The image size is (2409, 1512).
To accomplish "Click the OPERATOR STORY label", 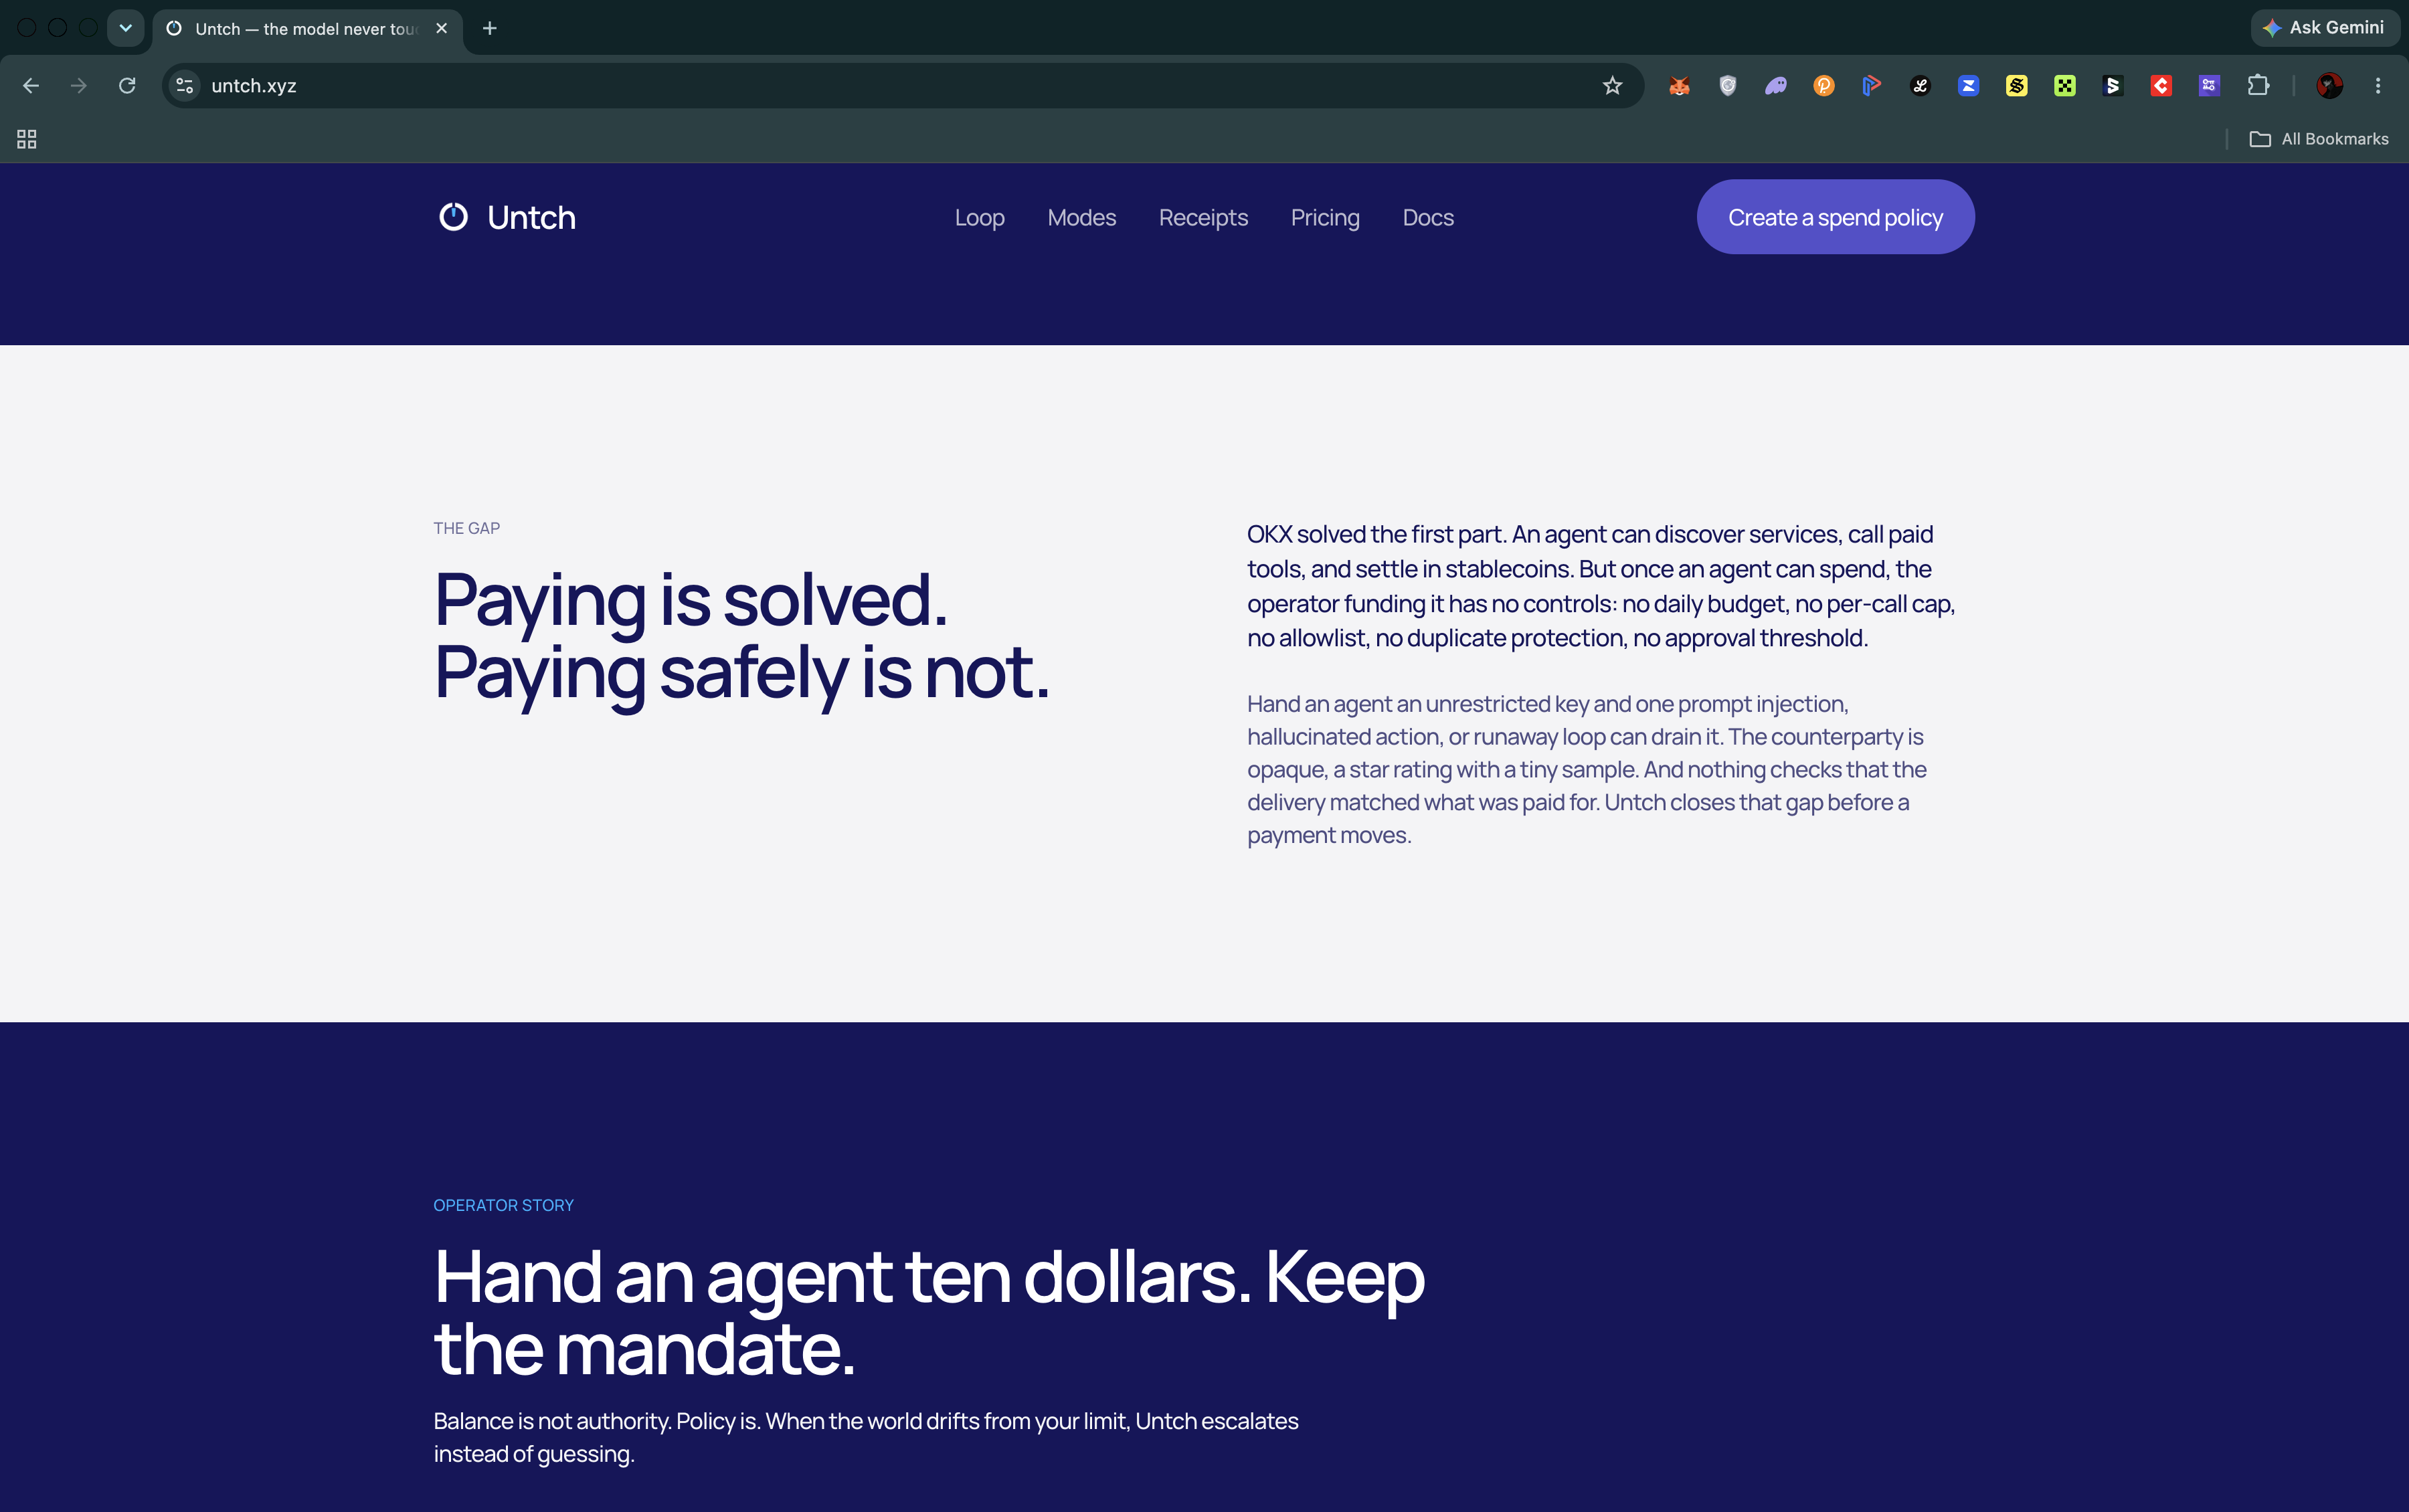I will (x=503, y=1205).
